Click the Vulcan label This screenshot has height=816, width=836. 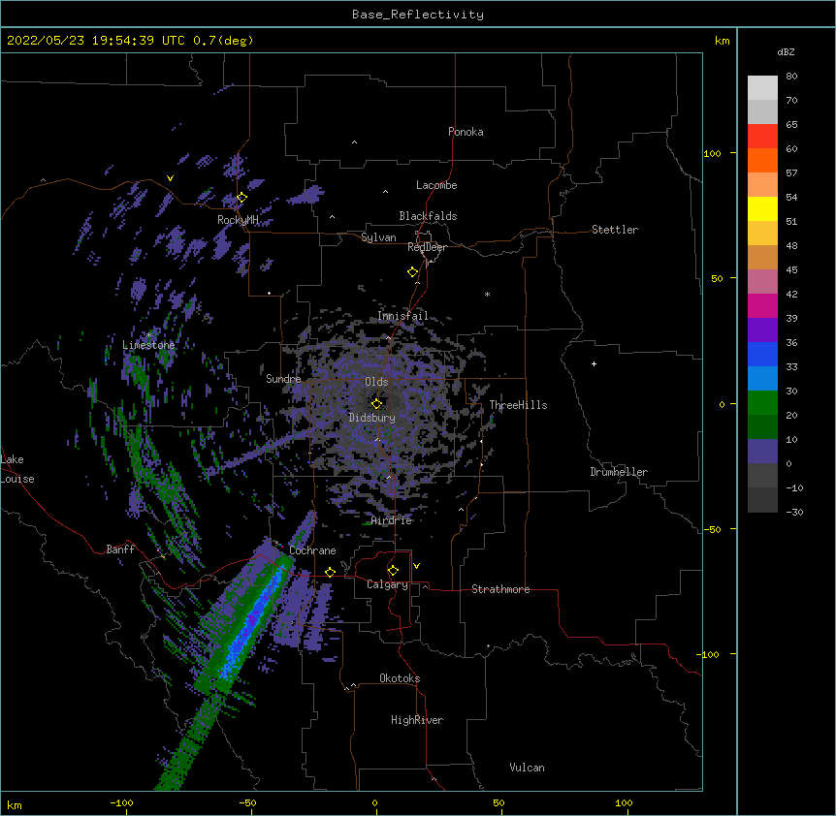(x=527, y=768)
